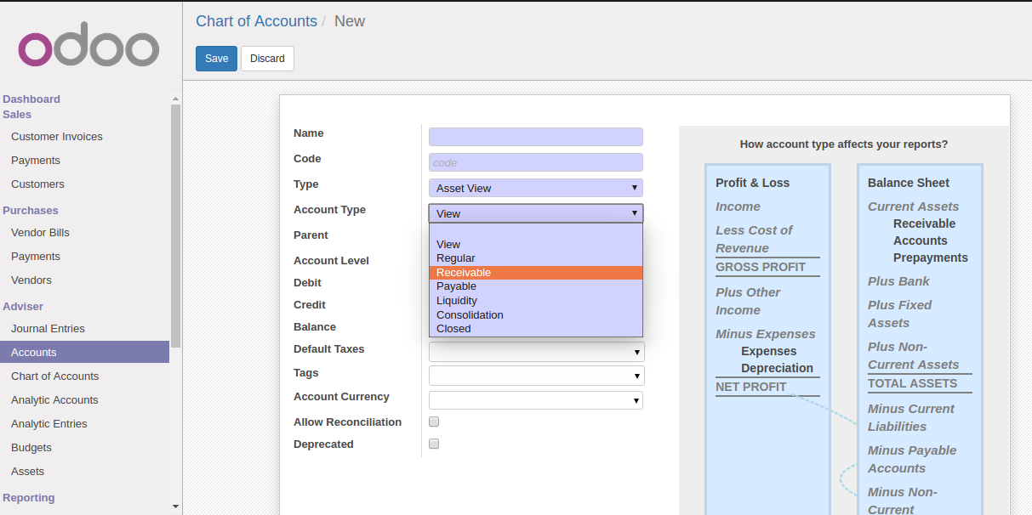This screenshot has width=1032, height=515.
Task: Open the Type dropdown showing Asset View
Action: (x=535, y=188)
